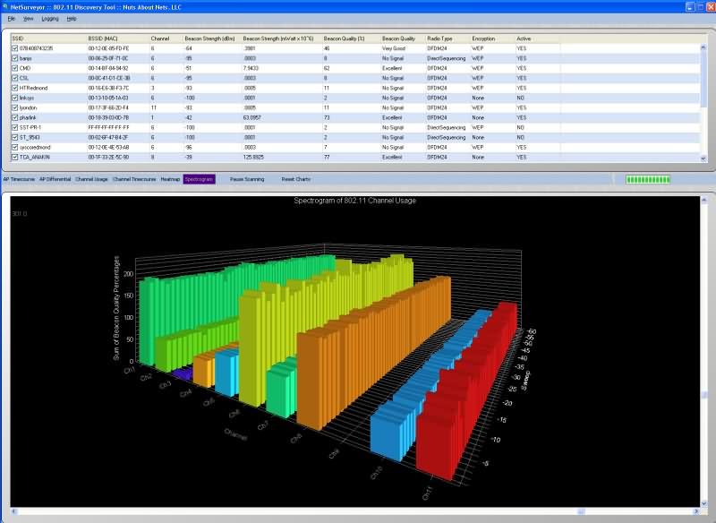The image size is (716, 523).
Task: Open the Help menu
Action: point(70,20)
